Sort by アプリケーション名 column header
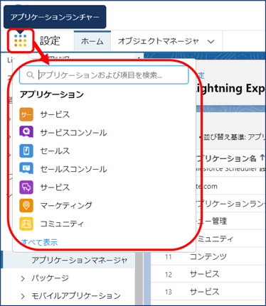 point(228,158)
